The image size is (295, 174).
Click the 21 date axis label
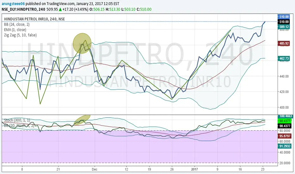(58, 169)
